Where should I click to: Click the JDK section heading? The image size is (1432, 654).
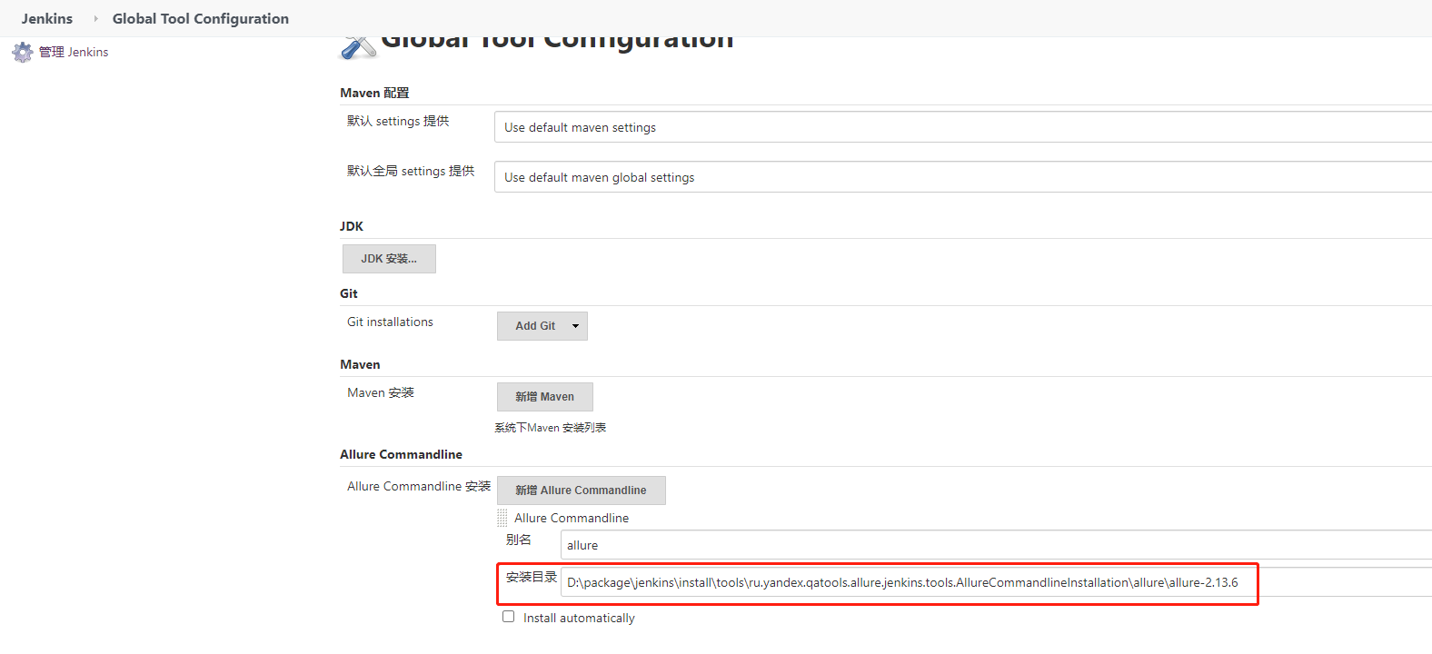352,226
